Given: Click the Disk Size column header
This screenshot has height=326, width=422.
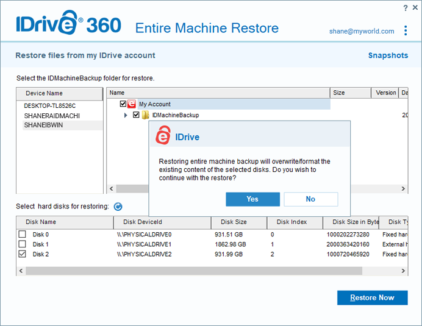Looking at the screenshot, I should click(239, 222).
